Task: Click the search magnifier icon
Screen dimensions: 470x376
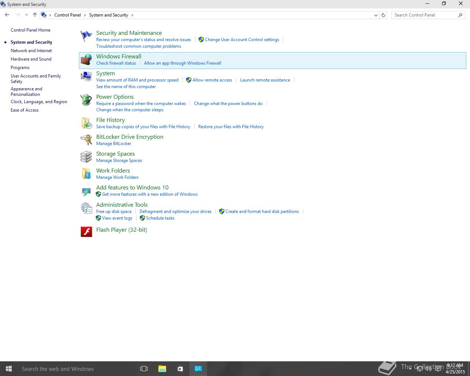Action: pyautogui.click(x=460, y=15)
